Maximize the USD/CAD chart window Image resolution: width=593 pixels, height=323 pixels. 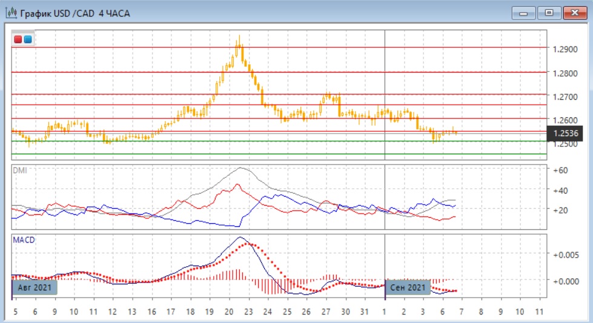[549, 13]
